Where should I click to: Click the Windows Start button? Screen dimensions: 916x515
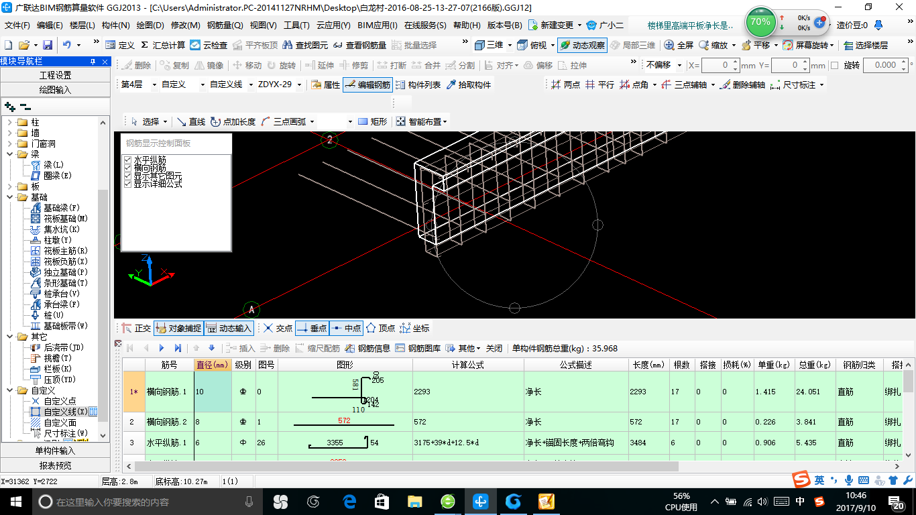[15, 501]
